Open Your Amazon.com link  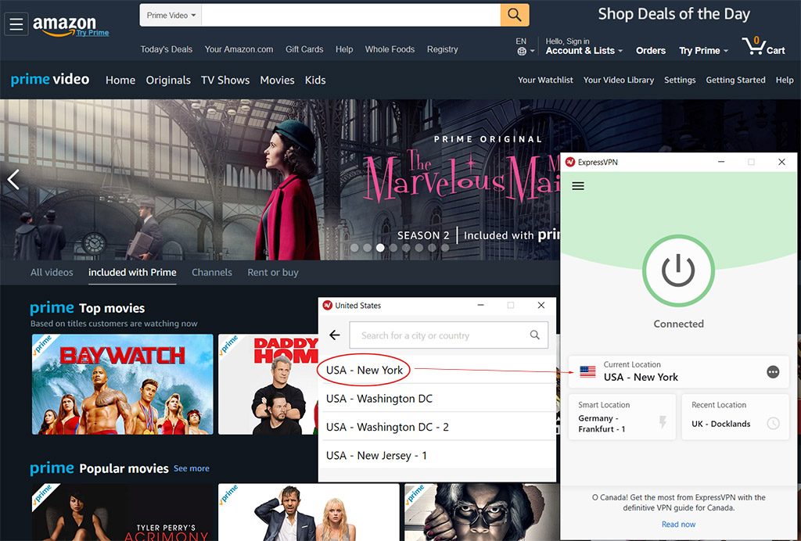point(239,49)
